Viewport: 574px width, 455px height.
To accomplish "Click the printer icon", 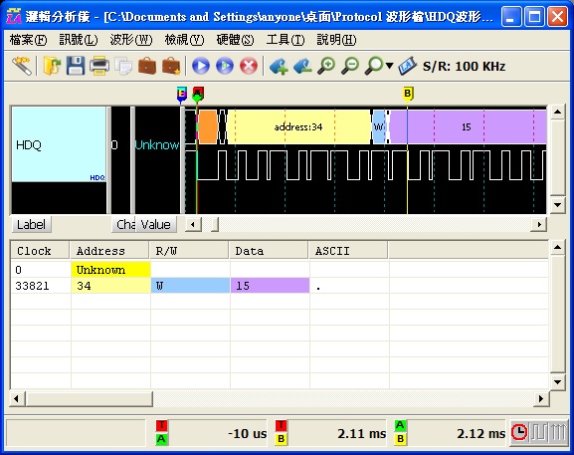I will [x=99, y=66].
